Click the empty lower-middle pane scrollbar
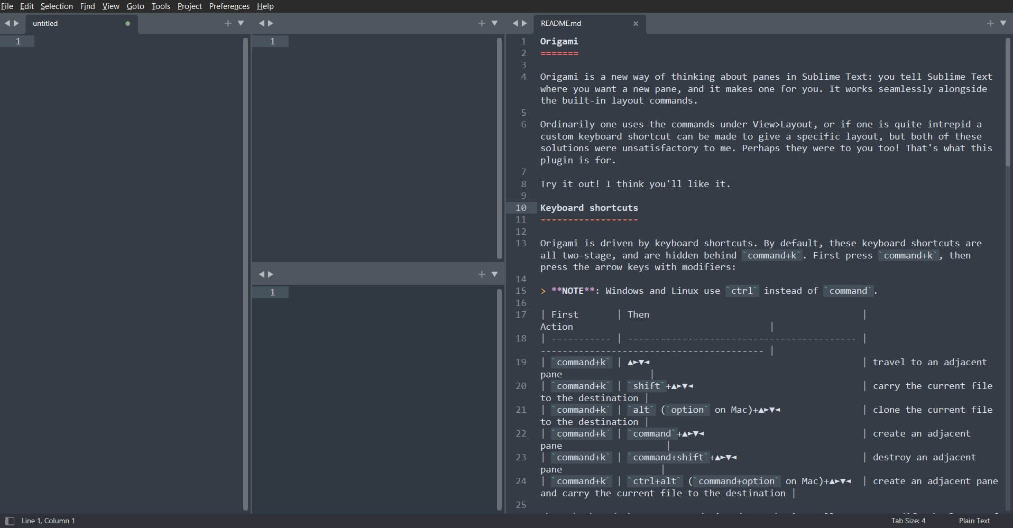This screenshot has width=1013, height=528. [x=499, y=400]
